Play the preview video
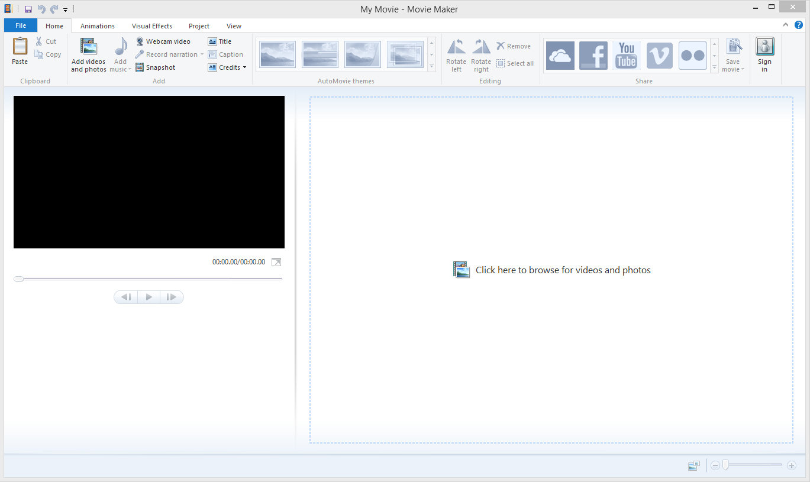 pyautogui.click(x=149, y=297)
